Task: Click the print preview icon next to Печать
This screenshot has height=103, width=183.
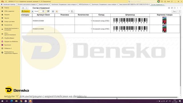Action: point(32,11)
